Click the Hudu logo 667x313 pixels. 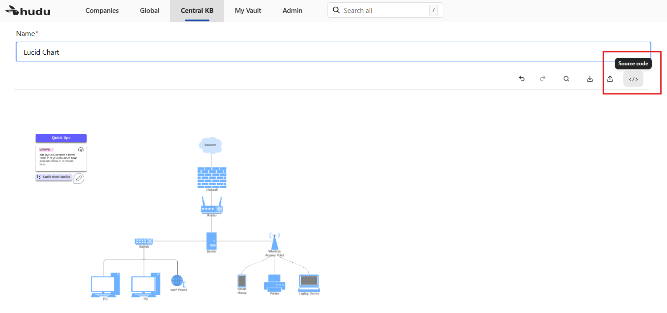(x=28, y=11)
